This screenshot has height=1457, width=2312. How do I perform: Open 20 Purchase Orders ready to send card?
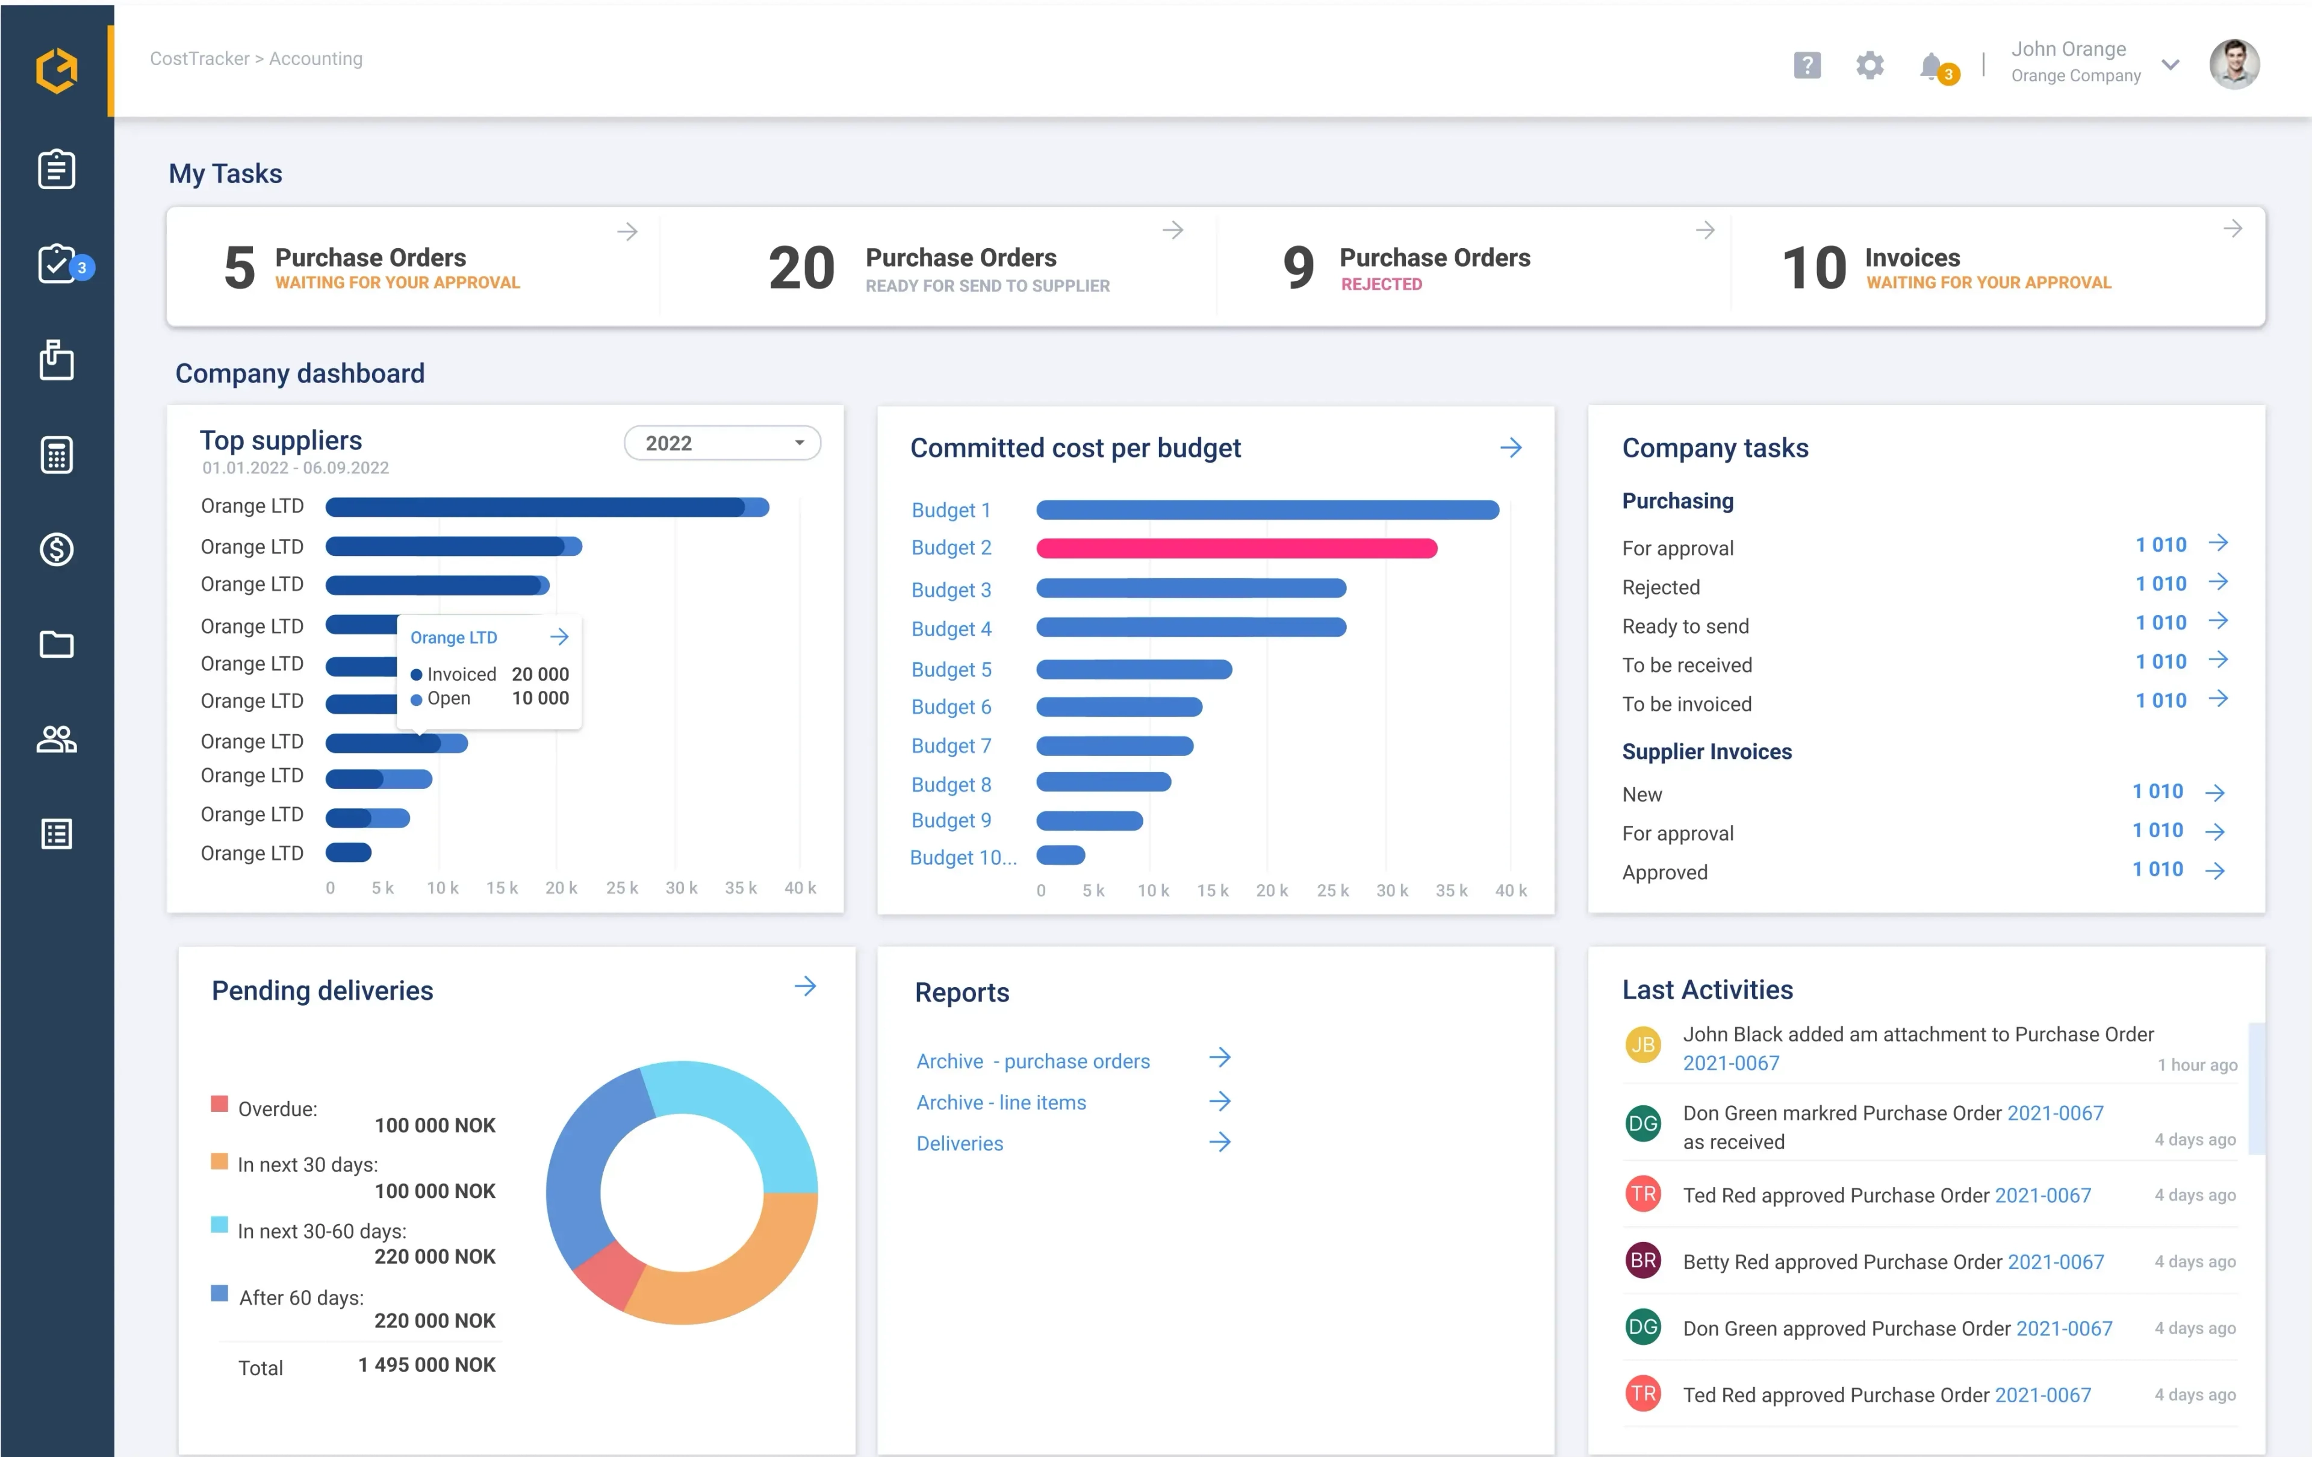coord(938,267)
